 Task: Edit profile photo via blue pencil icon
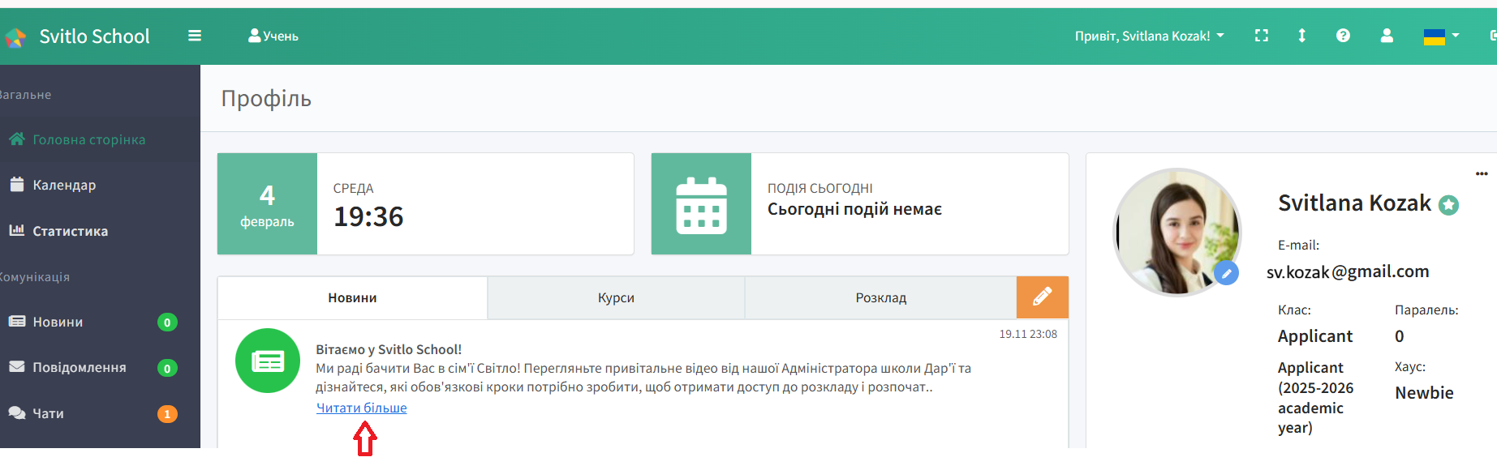tap(1226, 274)
